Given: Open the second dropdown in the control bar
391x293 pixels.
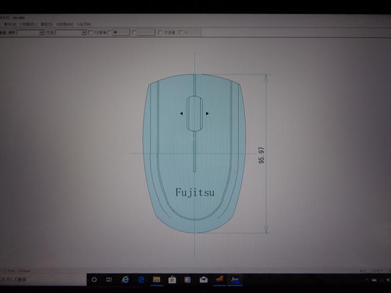Looking at the screenshot, I should [71, 32].
